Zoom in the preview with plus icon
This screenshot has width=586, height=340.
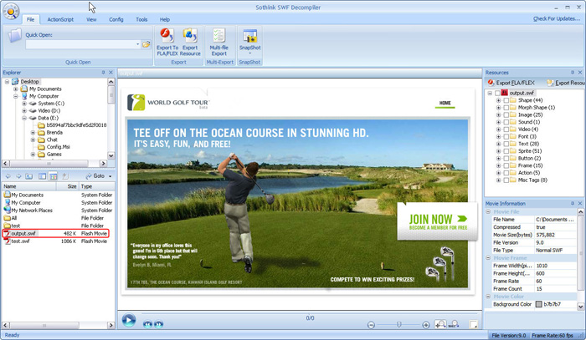point(425,325)
